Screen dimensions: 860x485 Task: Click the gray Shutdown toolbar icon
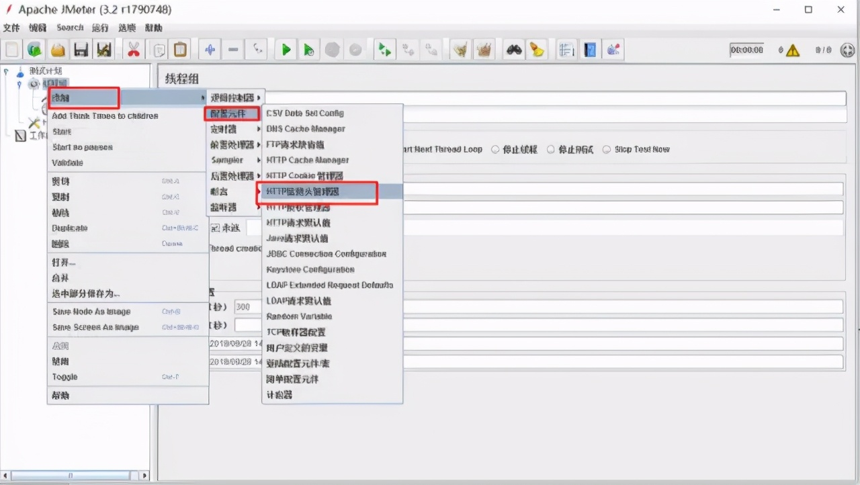[x=355, y=50]
